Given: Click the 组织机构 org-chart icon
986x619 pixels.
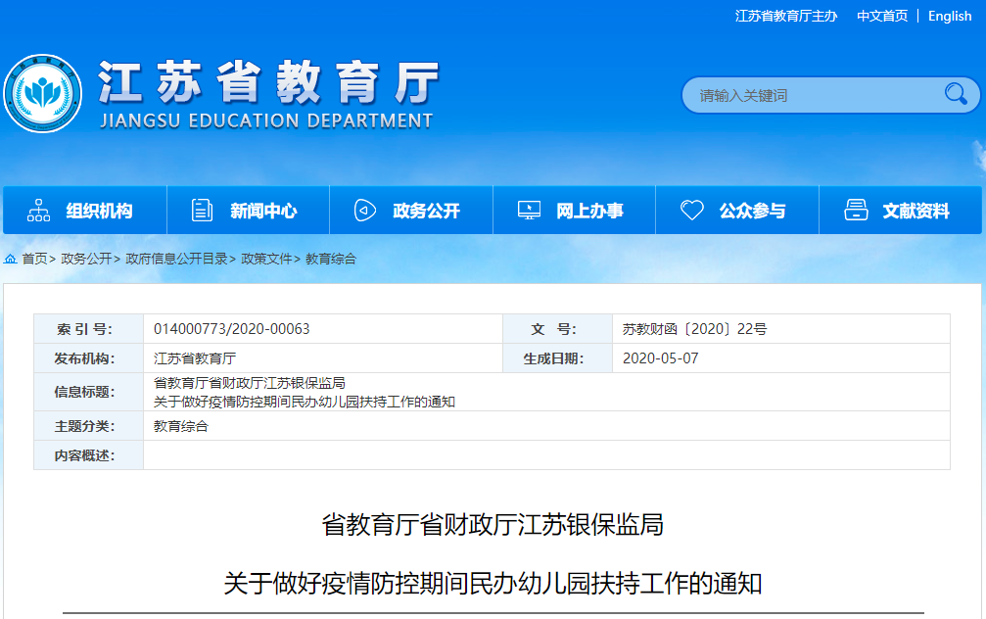Looking at the screenshot, I should [x=38, y=211].
